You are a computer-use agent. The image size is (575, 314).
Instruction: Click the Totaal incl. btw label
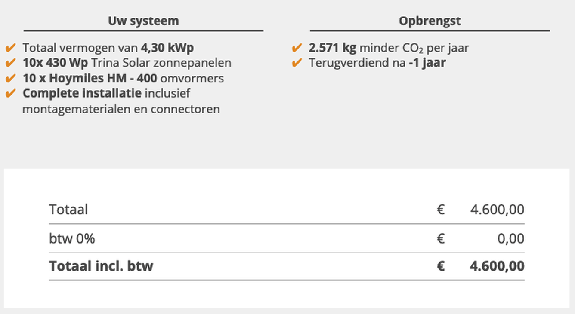pyautogui.click(x=101, y=266)
